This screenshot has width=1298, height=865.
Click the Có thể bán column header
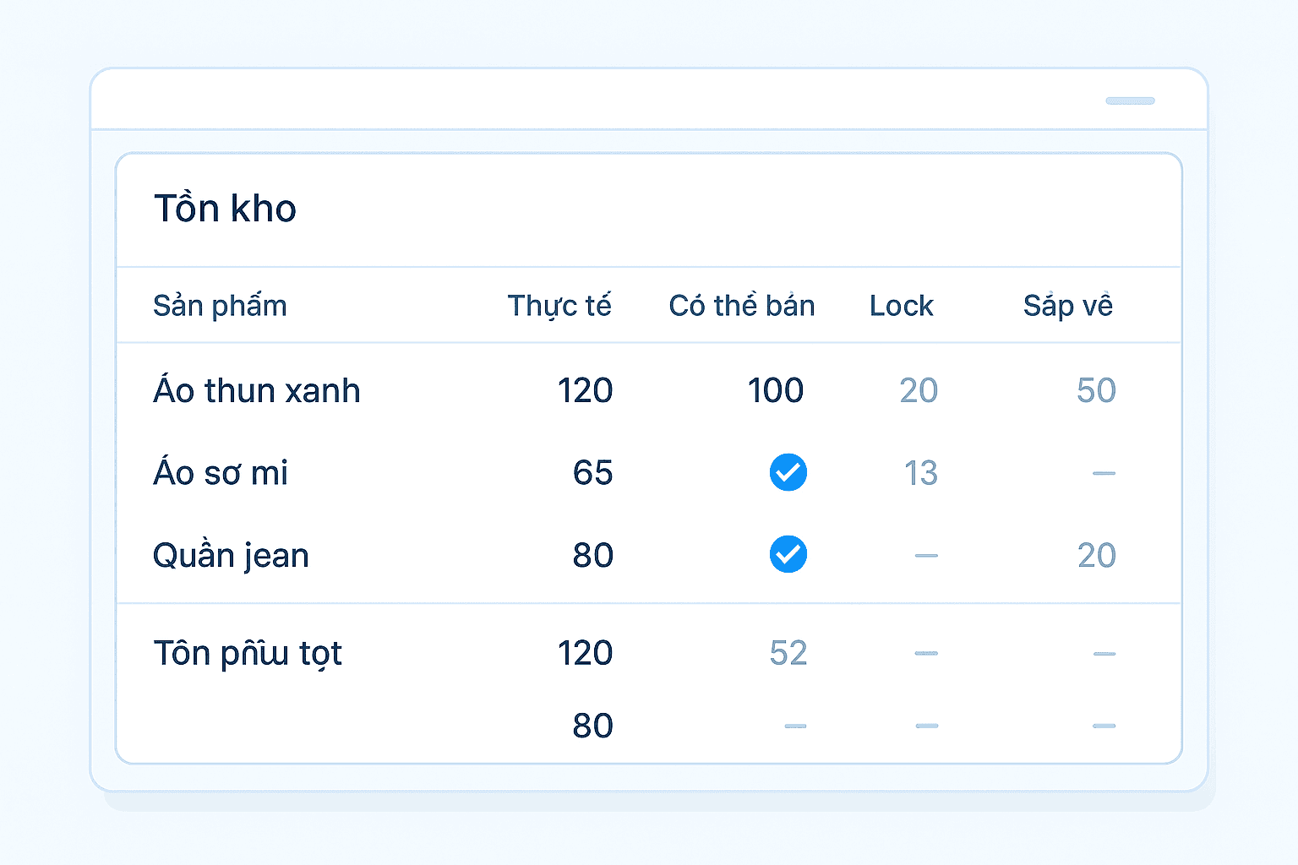pyautogui.click(x=741, y=306)
